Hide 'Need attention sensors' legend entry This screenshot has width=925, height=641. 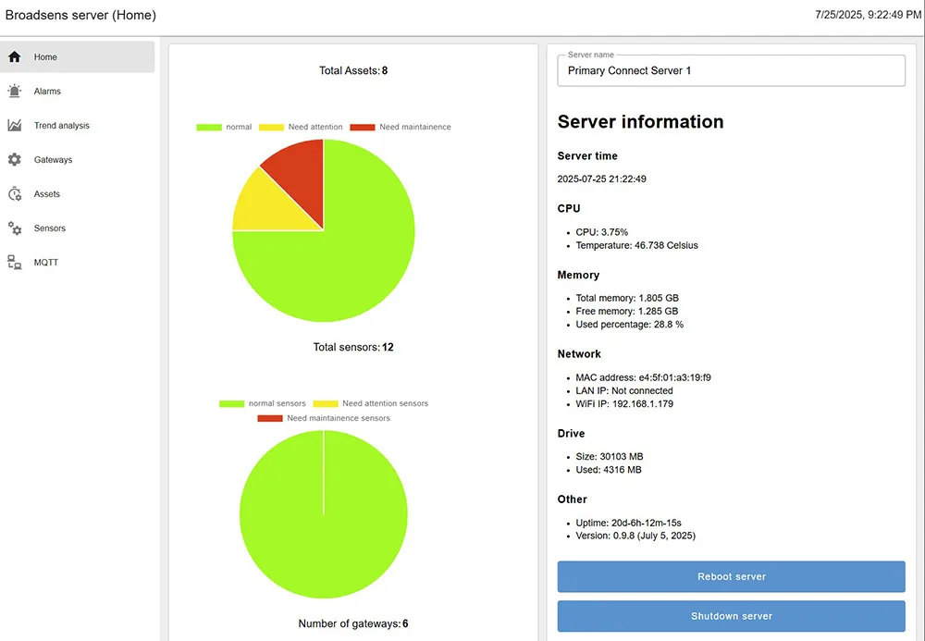click(x=370, y=403)
